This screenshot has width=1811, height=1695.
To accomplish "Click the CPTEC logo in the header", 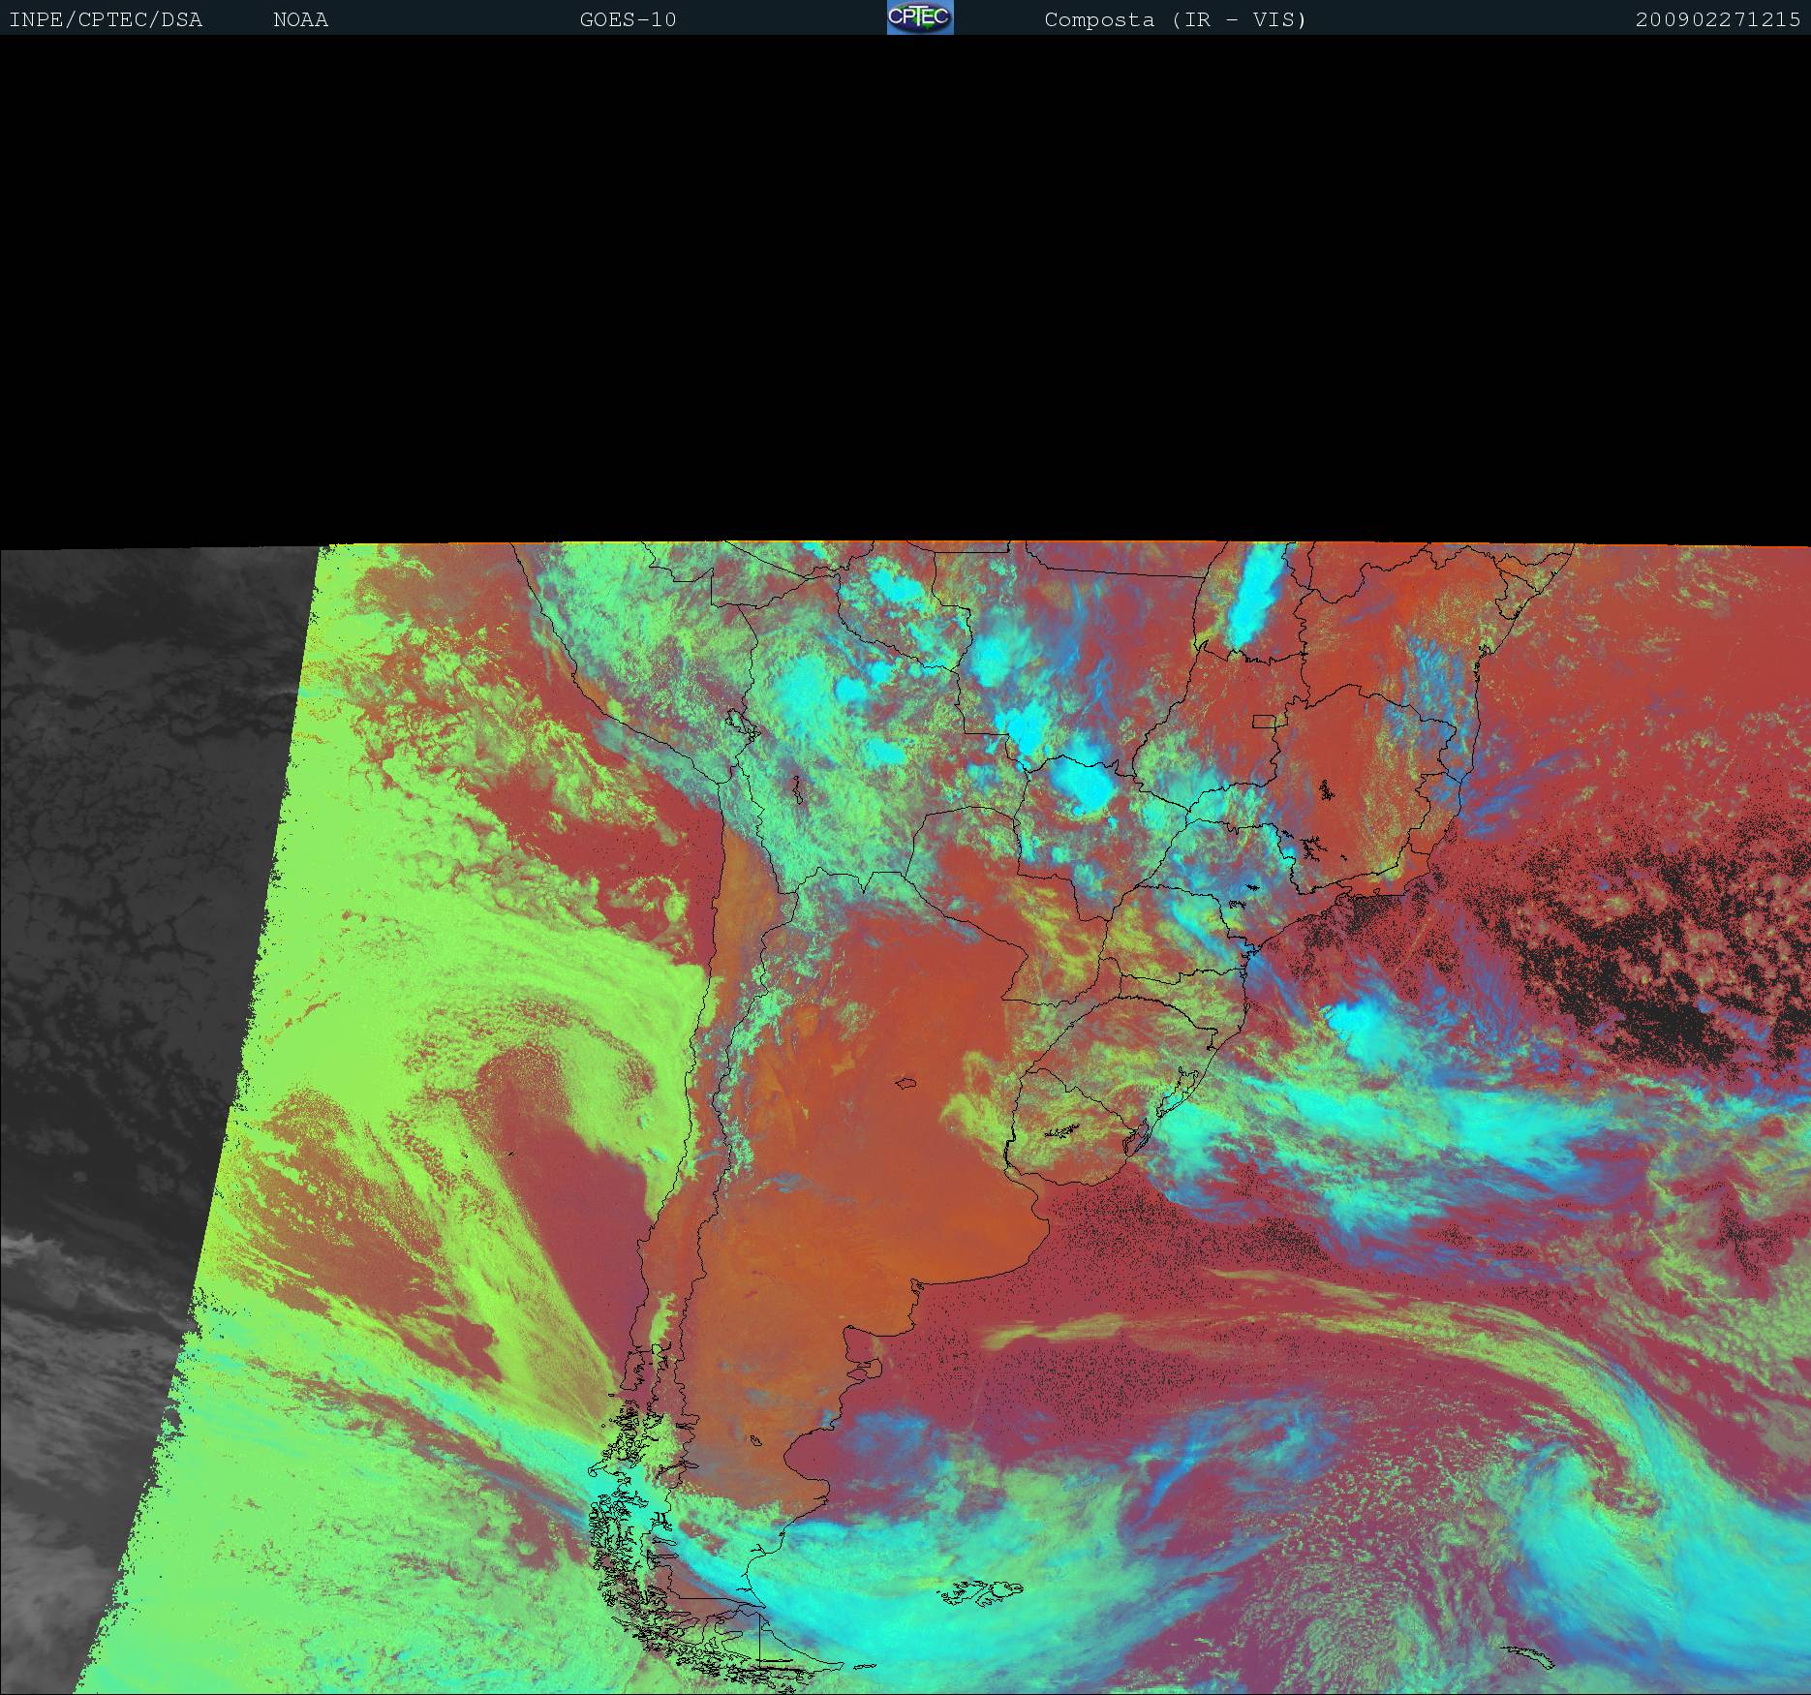I will click(x=920, y=17).
